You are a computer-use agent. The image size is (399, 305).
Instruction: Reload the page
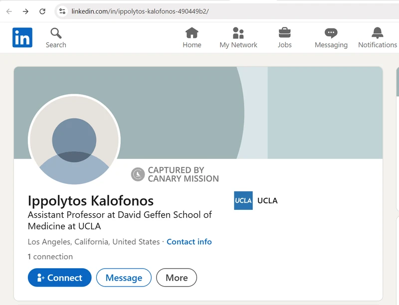point(42,11)
